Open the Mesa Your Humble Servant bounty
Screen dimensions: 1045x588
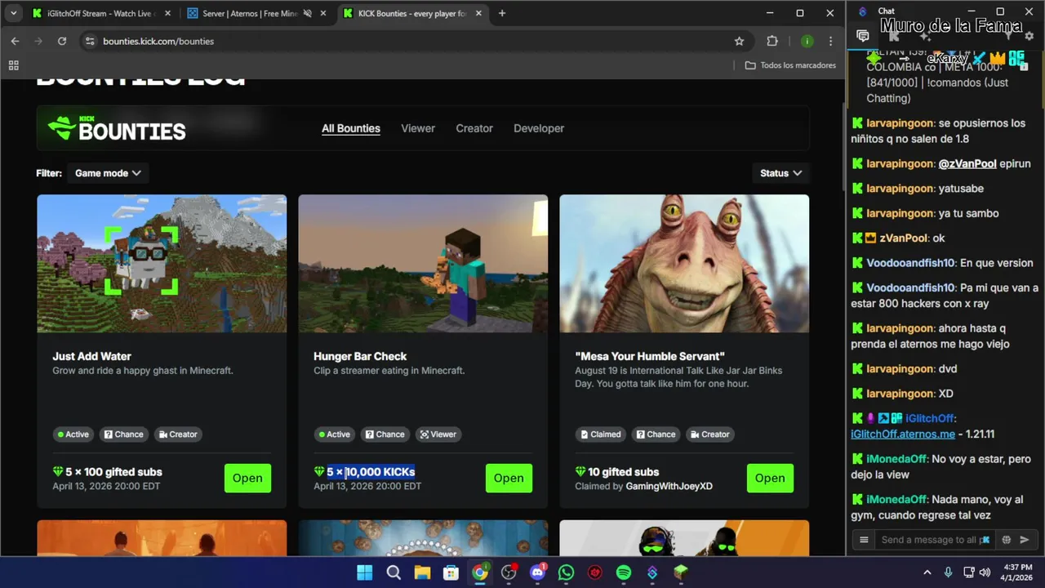[x=770, y=478]
